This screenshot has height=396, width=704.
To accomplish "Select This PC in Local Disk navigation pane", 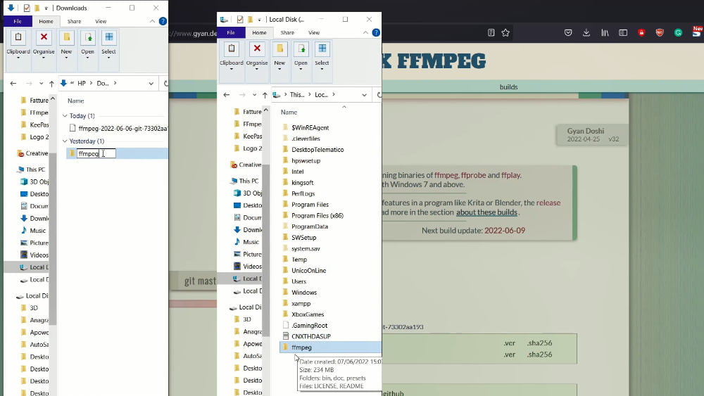I will pos(249,181).
